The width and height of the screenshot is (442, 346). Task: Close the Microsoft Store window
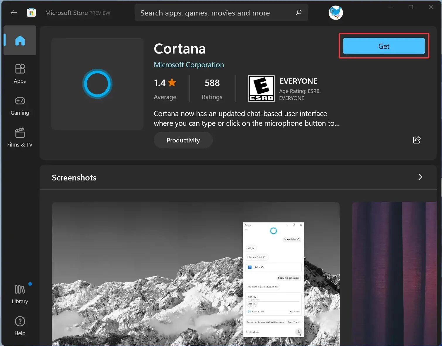point(431,7)
